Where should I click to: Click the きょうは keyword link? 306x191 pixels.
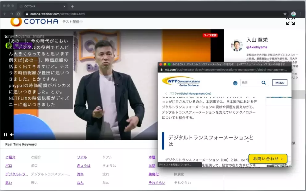[x=84, y=166]
